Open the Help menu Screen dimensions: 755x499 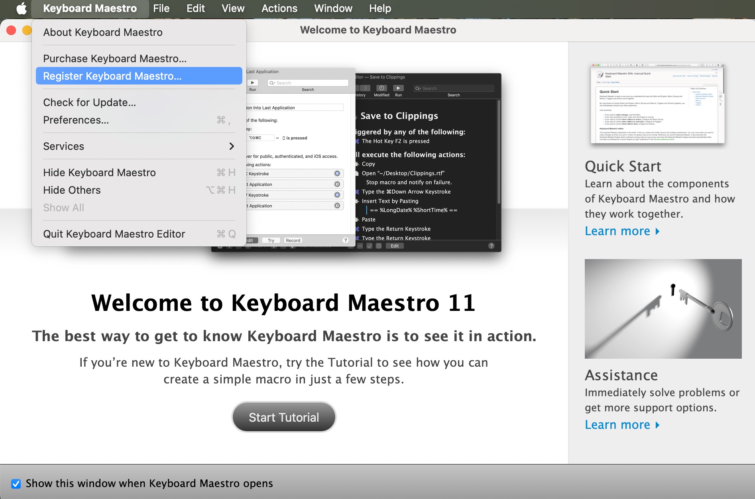(379, 8)
